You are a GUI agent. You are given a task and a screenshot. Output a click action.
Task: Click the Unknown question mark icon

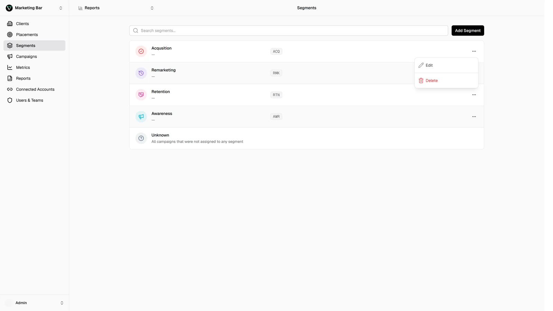click(x=141, y=138)
